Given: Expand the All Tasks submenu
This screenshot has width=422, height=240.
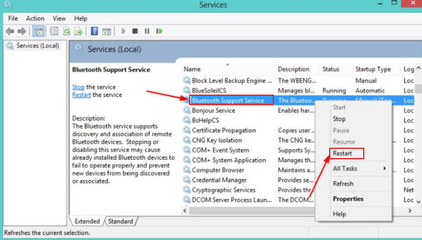Looking at the screenshot, I should click(x=360, y=168).
